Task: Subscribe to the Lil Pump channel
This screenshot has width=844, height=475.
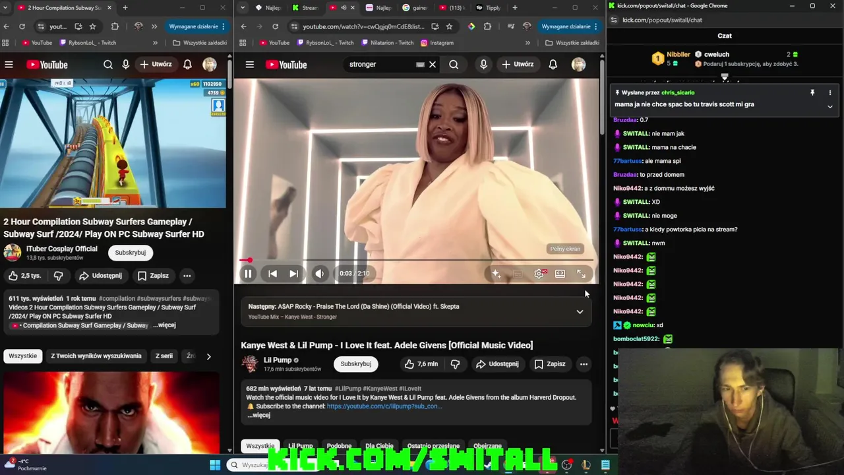Action: [x=356, y=364]
